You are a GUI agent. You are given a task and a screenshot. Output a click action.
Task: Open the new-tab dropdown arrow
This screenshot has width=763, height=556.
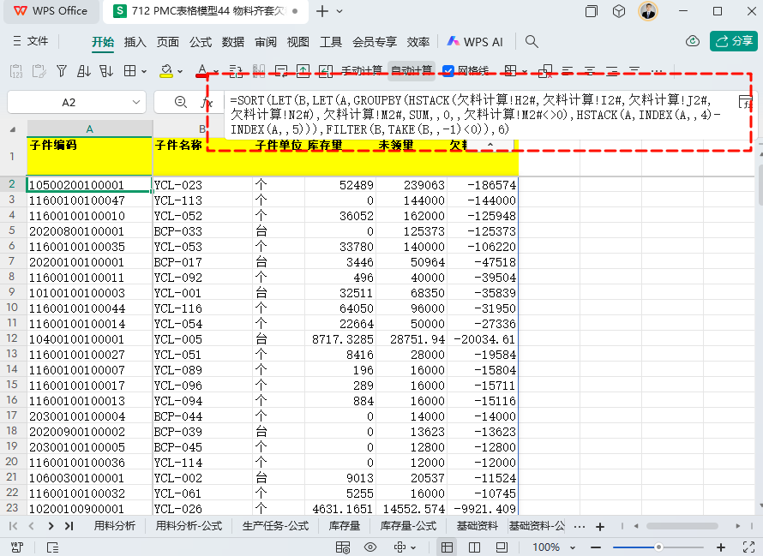click(x=339, y=11)
